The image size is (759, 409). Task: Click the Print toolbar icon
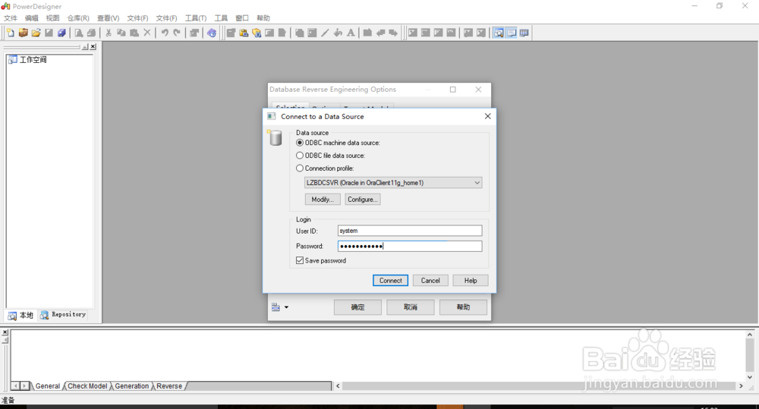pos(91,33)
